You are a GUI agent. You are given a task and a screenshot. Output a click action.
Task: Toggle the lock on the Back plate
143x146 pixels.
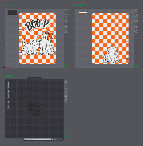[x=136, y=26]
